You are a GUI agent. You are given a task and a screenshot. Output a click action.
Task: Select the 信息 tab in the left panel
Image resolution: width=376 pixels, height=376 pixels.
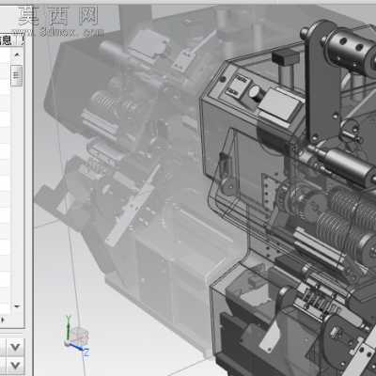click(x=7, y=39)
